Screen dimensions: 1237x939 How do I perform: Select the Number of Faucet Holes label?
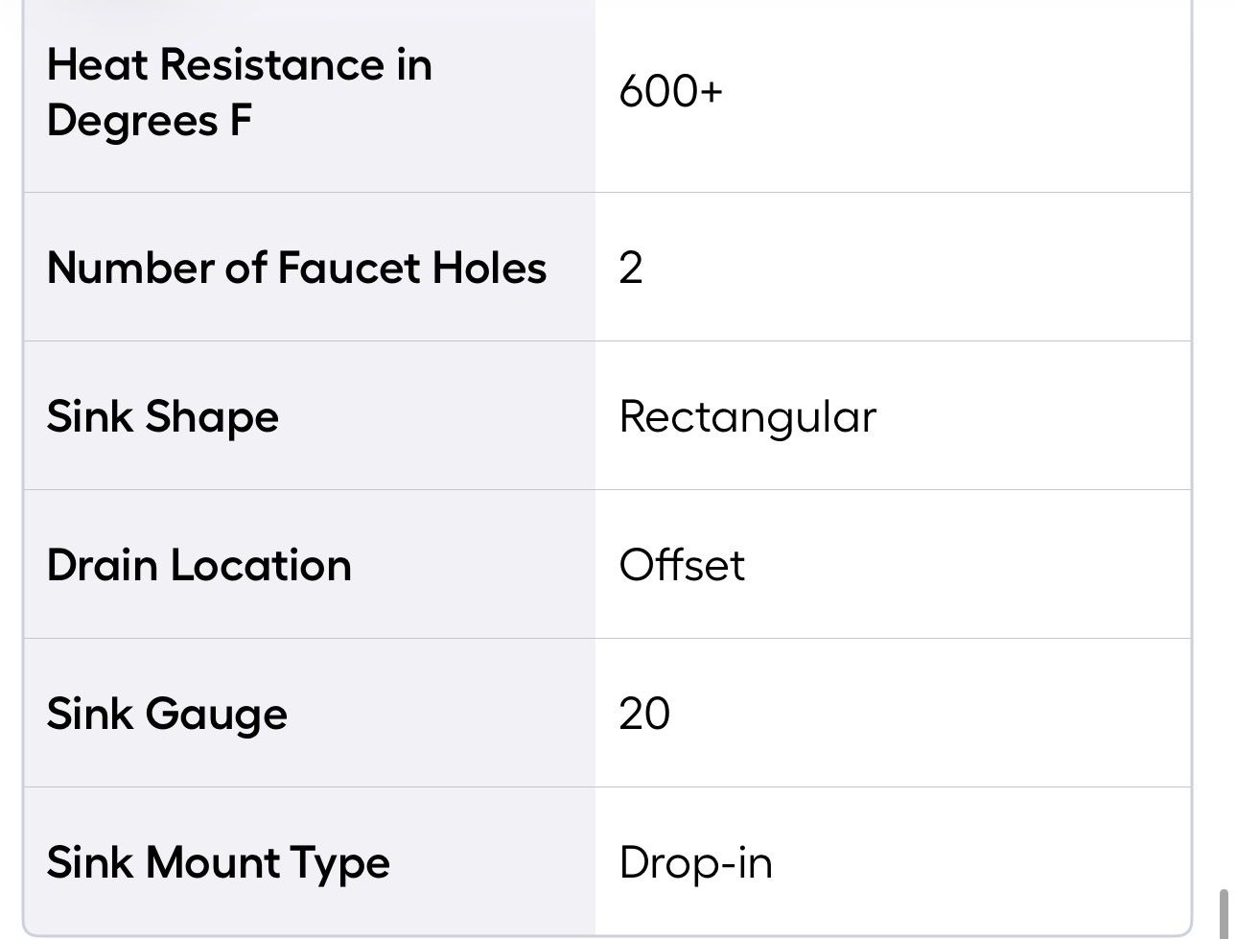(x=296, y=267)
